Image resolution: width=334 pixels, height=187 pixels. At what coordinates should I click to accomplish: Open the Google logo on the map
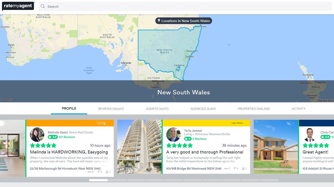point(7,99)
